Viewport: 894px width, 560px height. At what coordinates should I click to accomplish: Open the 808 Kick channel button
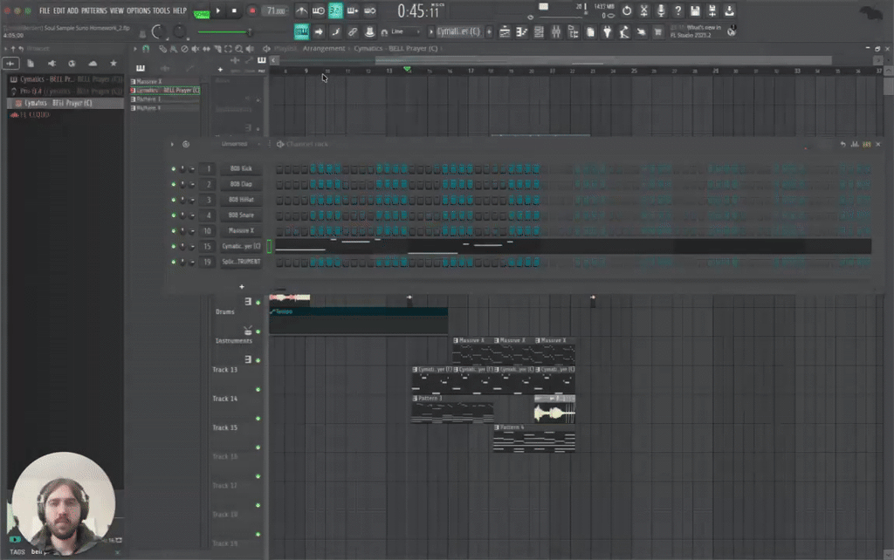(241, 168)
